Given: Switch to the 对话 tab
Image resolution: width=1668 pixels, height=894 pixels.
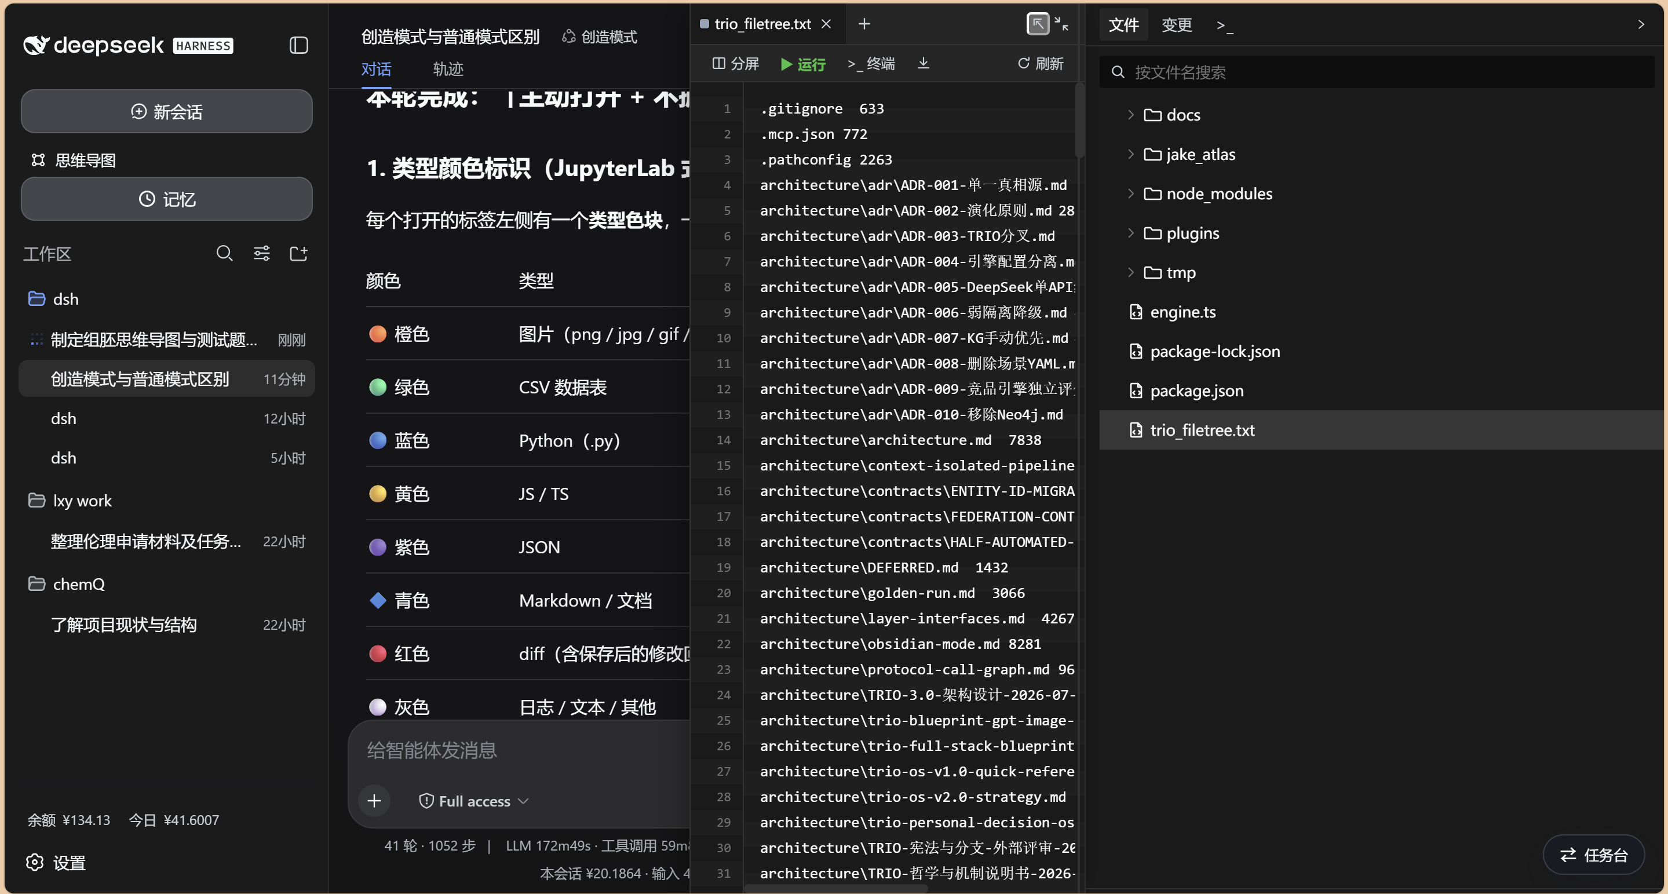Looking at the screenshot, I should tap(376, 68).
